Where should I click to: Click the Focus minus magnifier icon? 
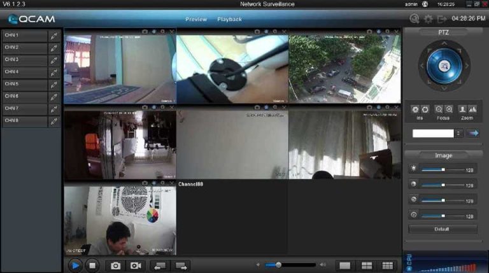point(439,109)
